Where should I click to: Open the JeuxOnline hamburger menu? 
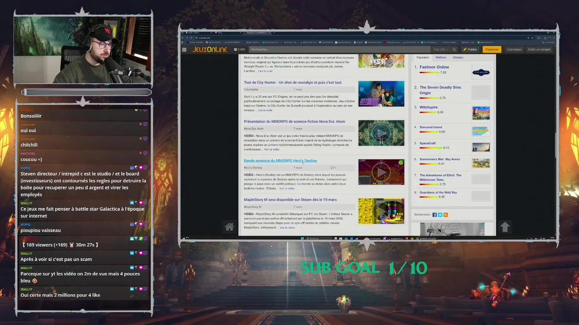184,50
